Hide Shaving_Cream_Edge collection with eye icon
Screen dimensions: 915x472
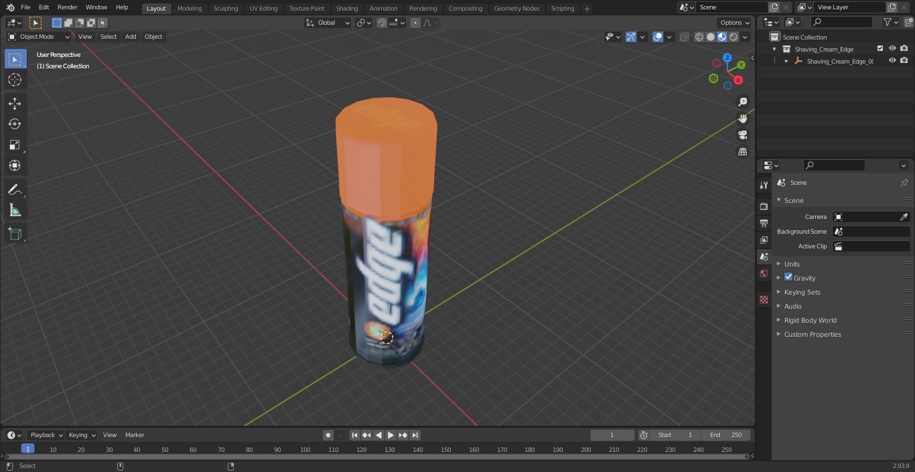[892, 49]
